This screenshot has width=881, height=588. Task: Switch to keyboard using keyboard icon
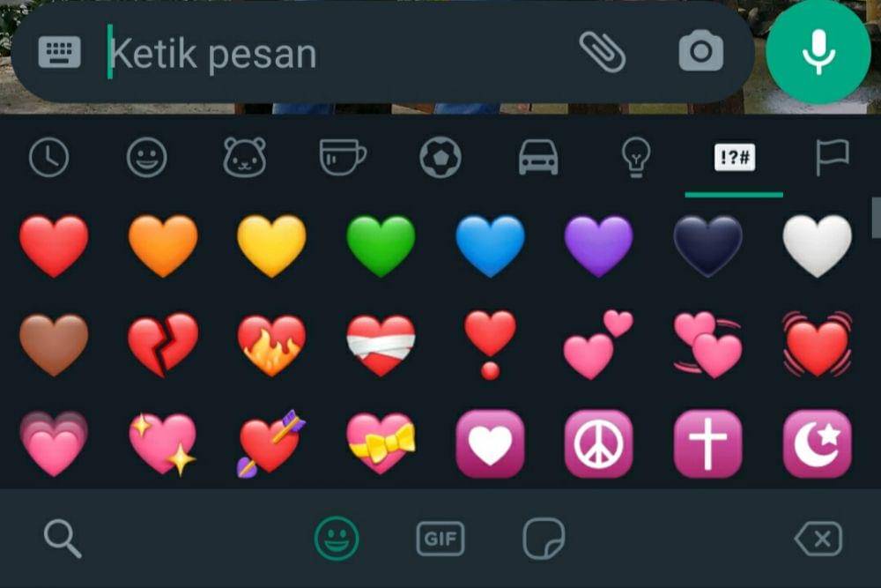[x=60, y=52]
